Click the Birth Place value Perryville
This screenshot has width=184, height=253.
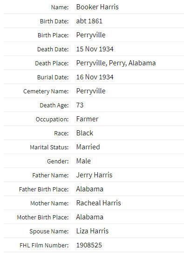point(91,35)
